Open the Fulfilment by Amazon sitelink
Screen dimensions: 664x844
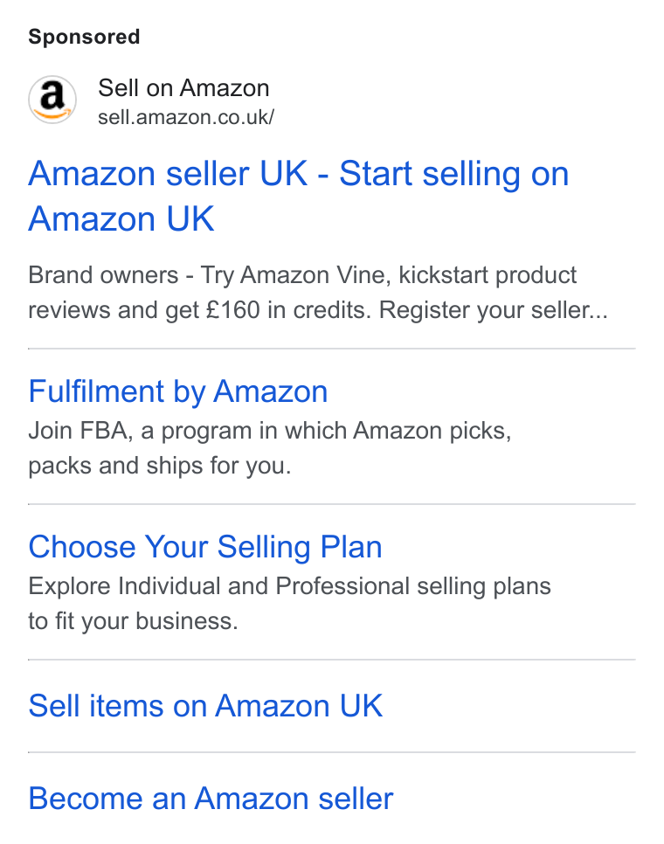(177, 391)
